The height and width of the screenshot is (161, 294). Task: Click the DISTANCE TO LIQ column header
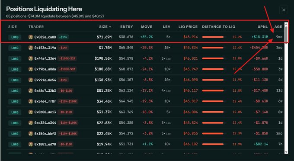pyautogui.click(x=219, y=27)
